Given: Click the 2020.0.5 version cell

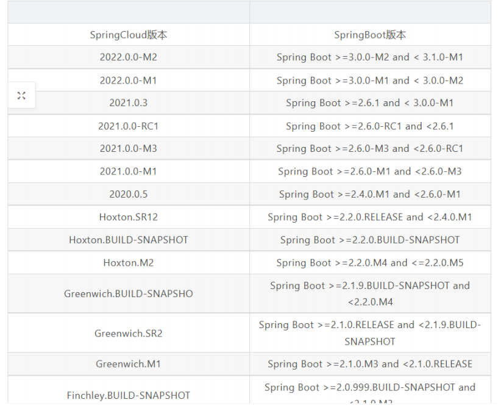Looking at the screenshot, I should click(129, 194).
